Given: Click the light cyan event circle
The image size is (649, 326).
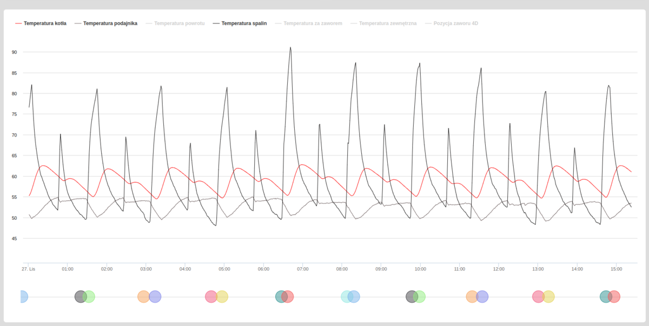Looking at the screenshot, I should [346, 296].
